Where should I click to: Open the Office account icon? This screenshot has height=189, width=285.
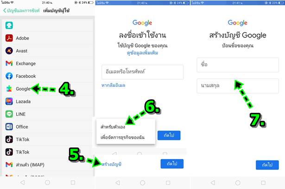(x=9, y=127)
